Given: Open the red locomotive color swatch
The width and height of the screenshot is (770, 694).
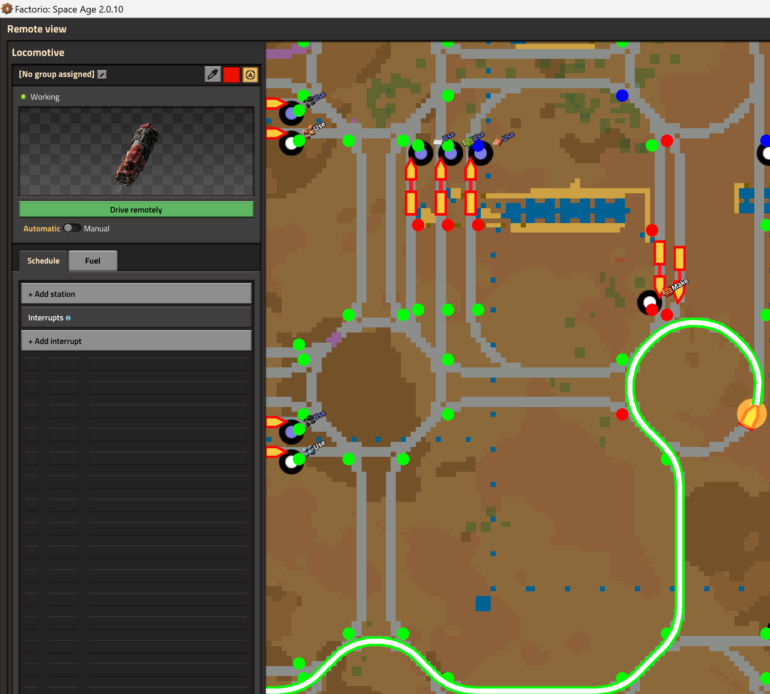Looking at the screenshot, I should pyautogui.click(x=232, y=74).
